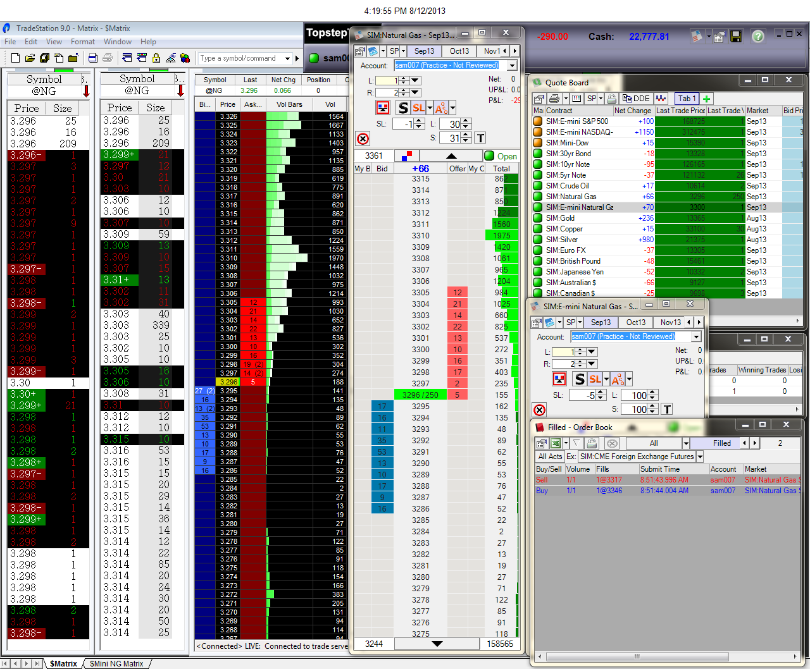Click the T button beside S quantity 31

(480, 138)
